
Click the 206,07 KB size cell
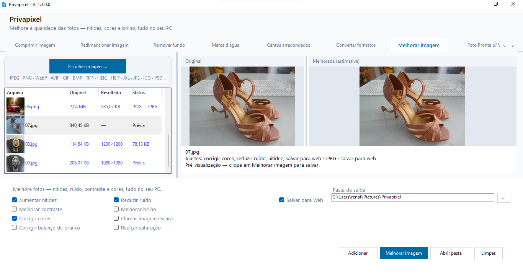point(79,163)
